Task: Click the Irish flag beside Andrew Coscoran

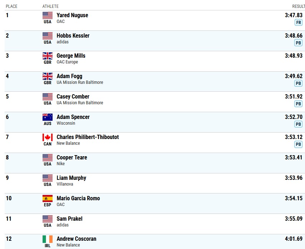Action: tap(48, 239)
